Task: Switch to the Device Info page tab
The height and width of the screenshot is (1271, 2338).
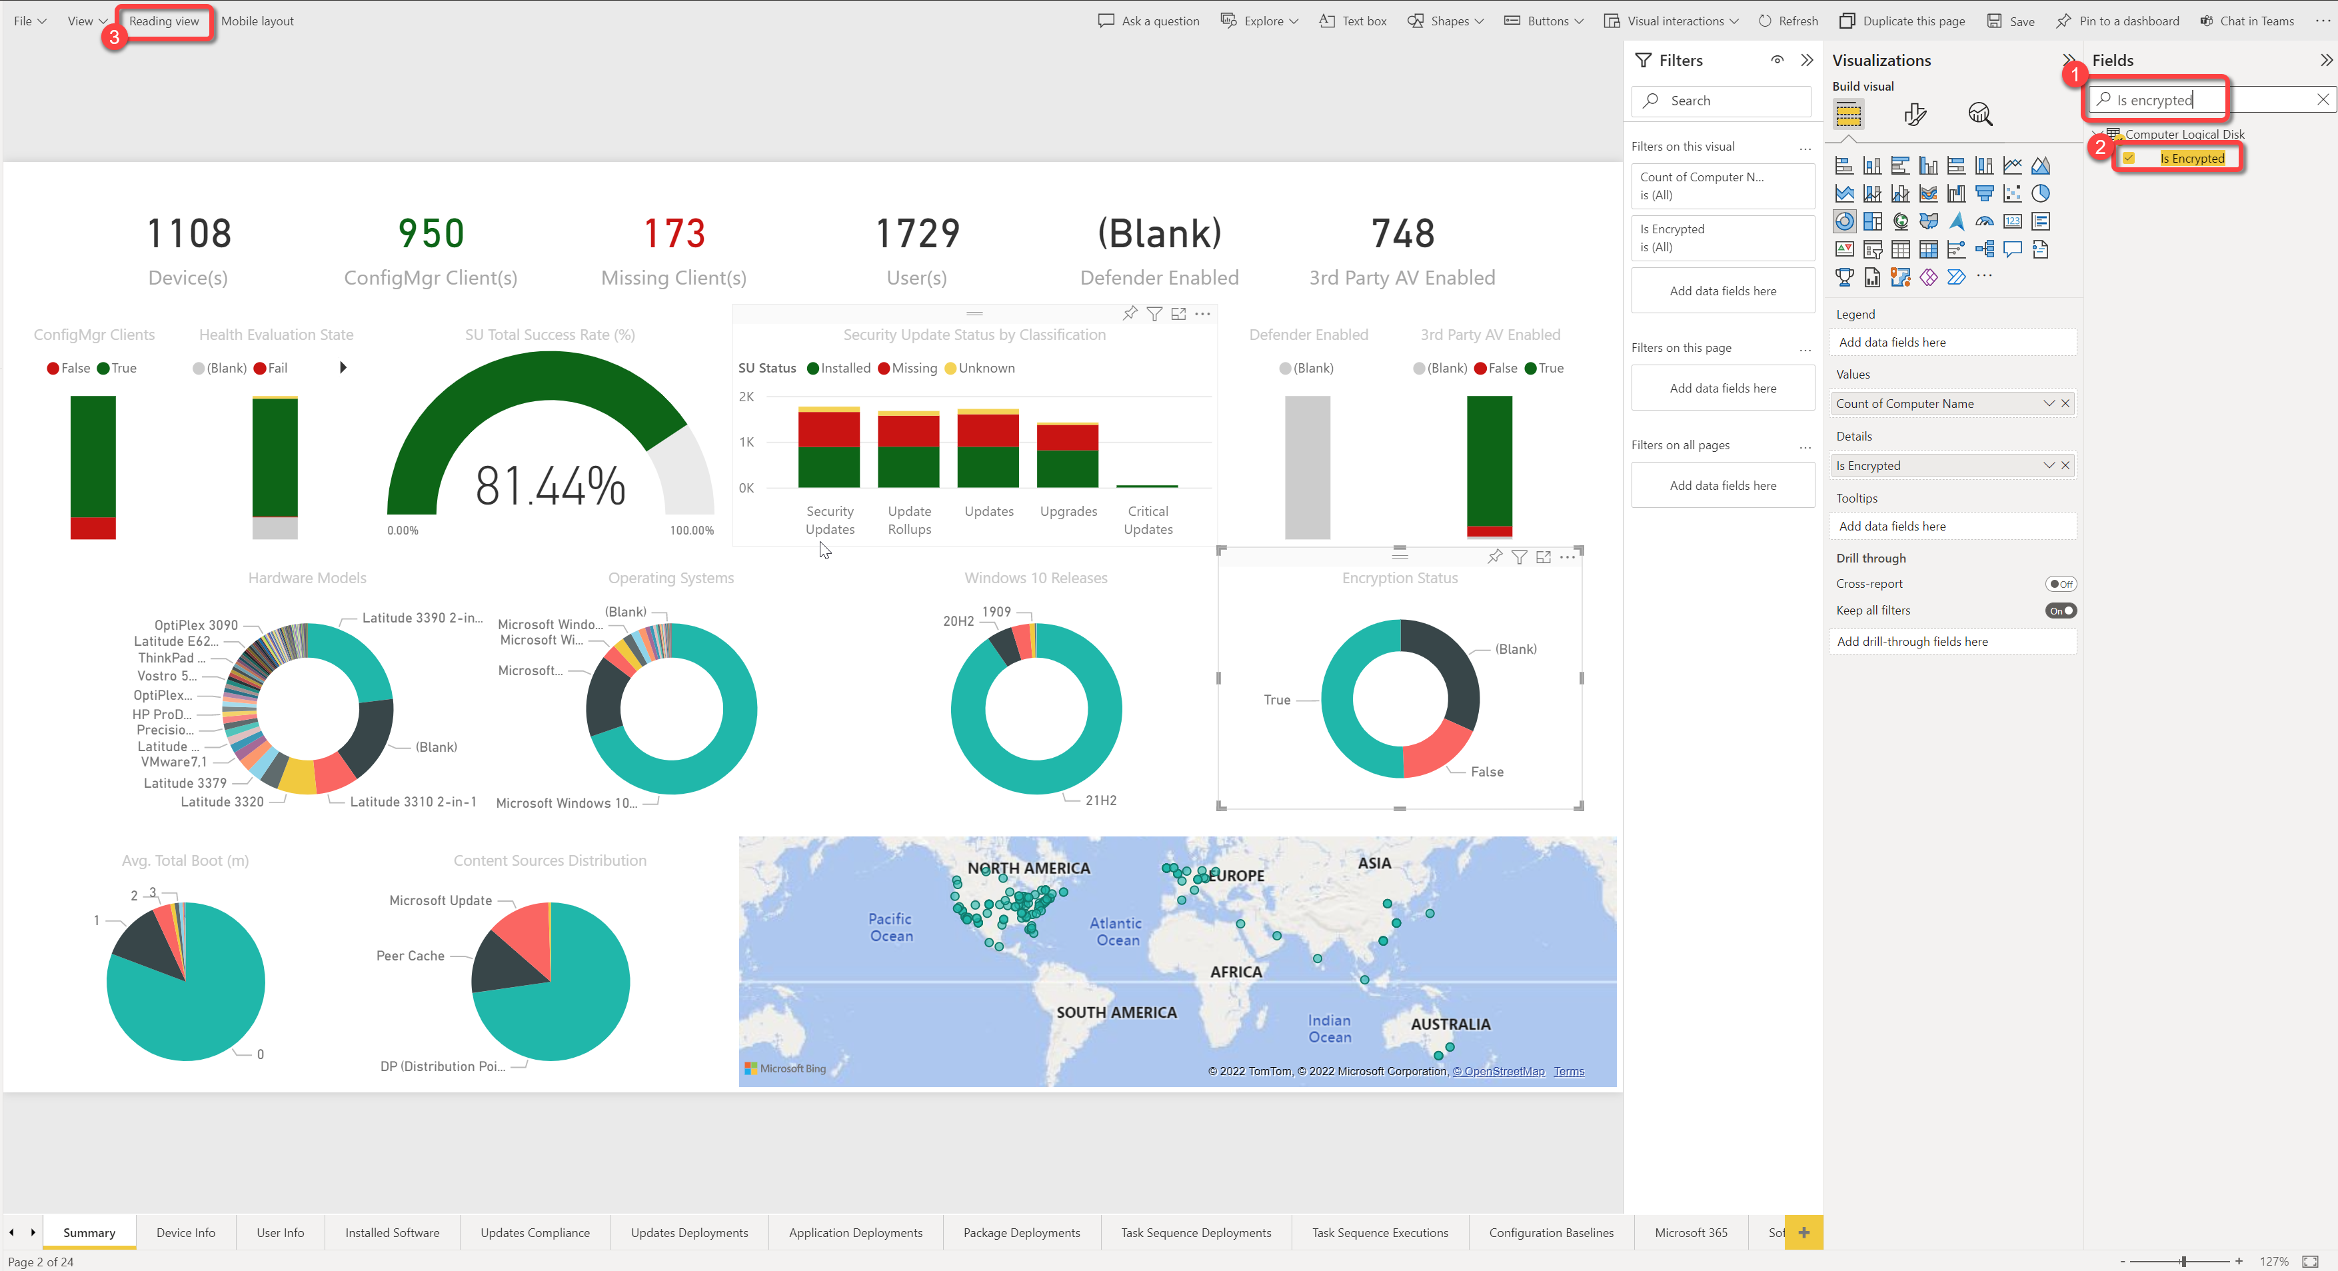Action: (186, 1232)
